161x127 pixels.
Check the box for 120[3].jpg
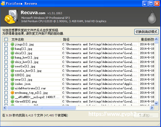(6, 75)
